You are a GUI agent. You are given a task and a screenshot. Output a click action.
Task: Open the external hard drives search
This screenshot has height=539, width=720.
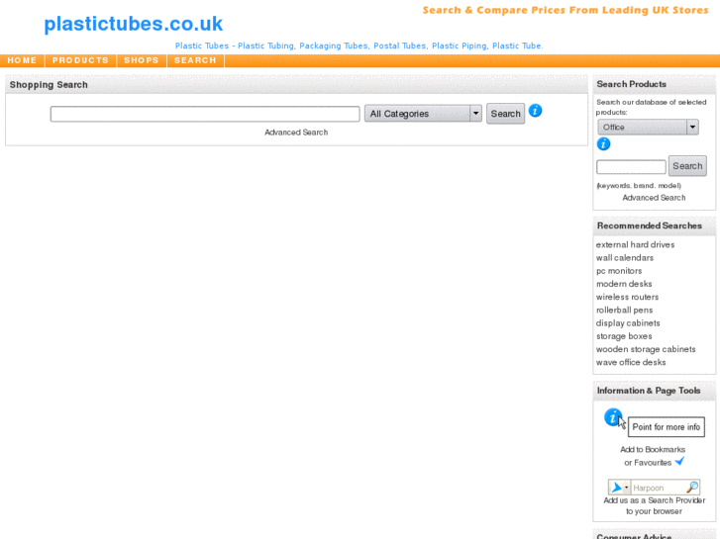(x=635, y=244)
